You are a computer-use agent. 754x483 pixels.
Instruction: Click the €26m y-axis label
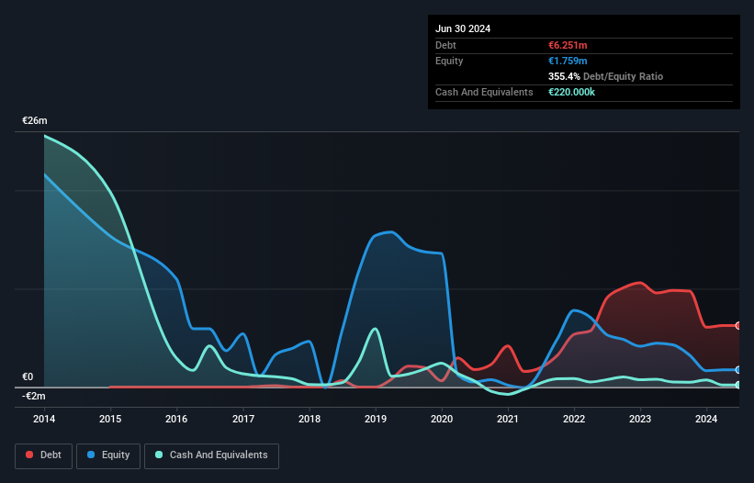pos(35,120)
